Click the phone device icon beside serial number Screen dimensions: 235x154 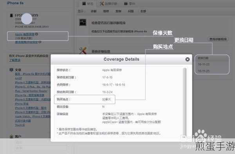coord(11,15)
